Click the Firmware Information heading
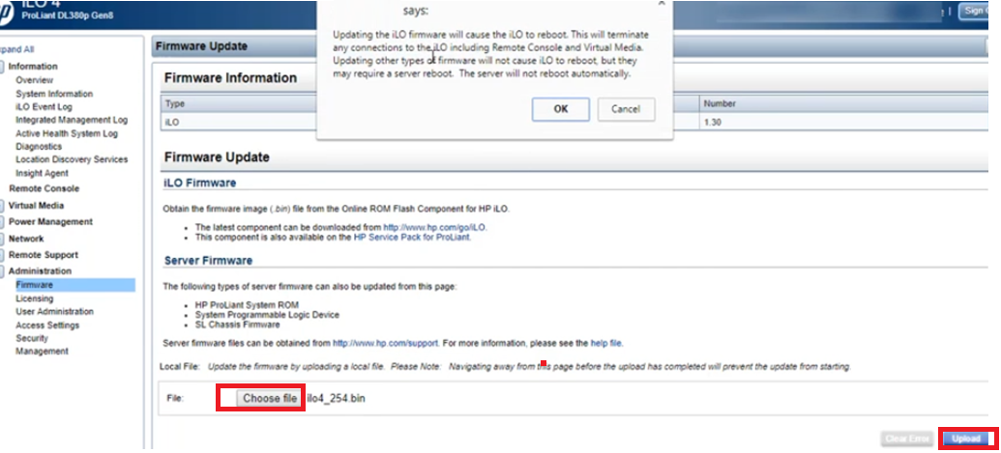The image size is (1001, 453). click(x=230, y=77)
